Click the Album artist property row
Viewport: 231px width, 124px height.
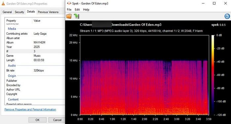point(35,38)
